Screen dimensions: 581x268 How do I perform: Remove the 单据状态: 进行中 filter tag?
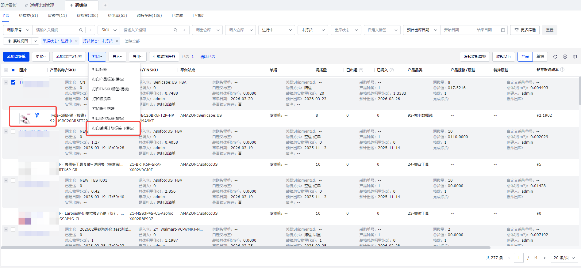click(x=76, y=41)
